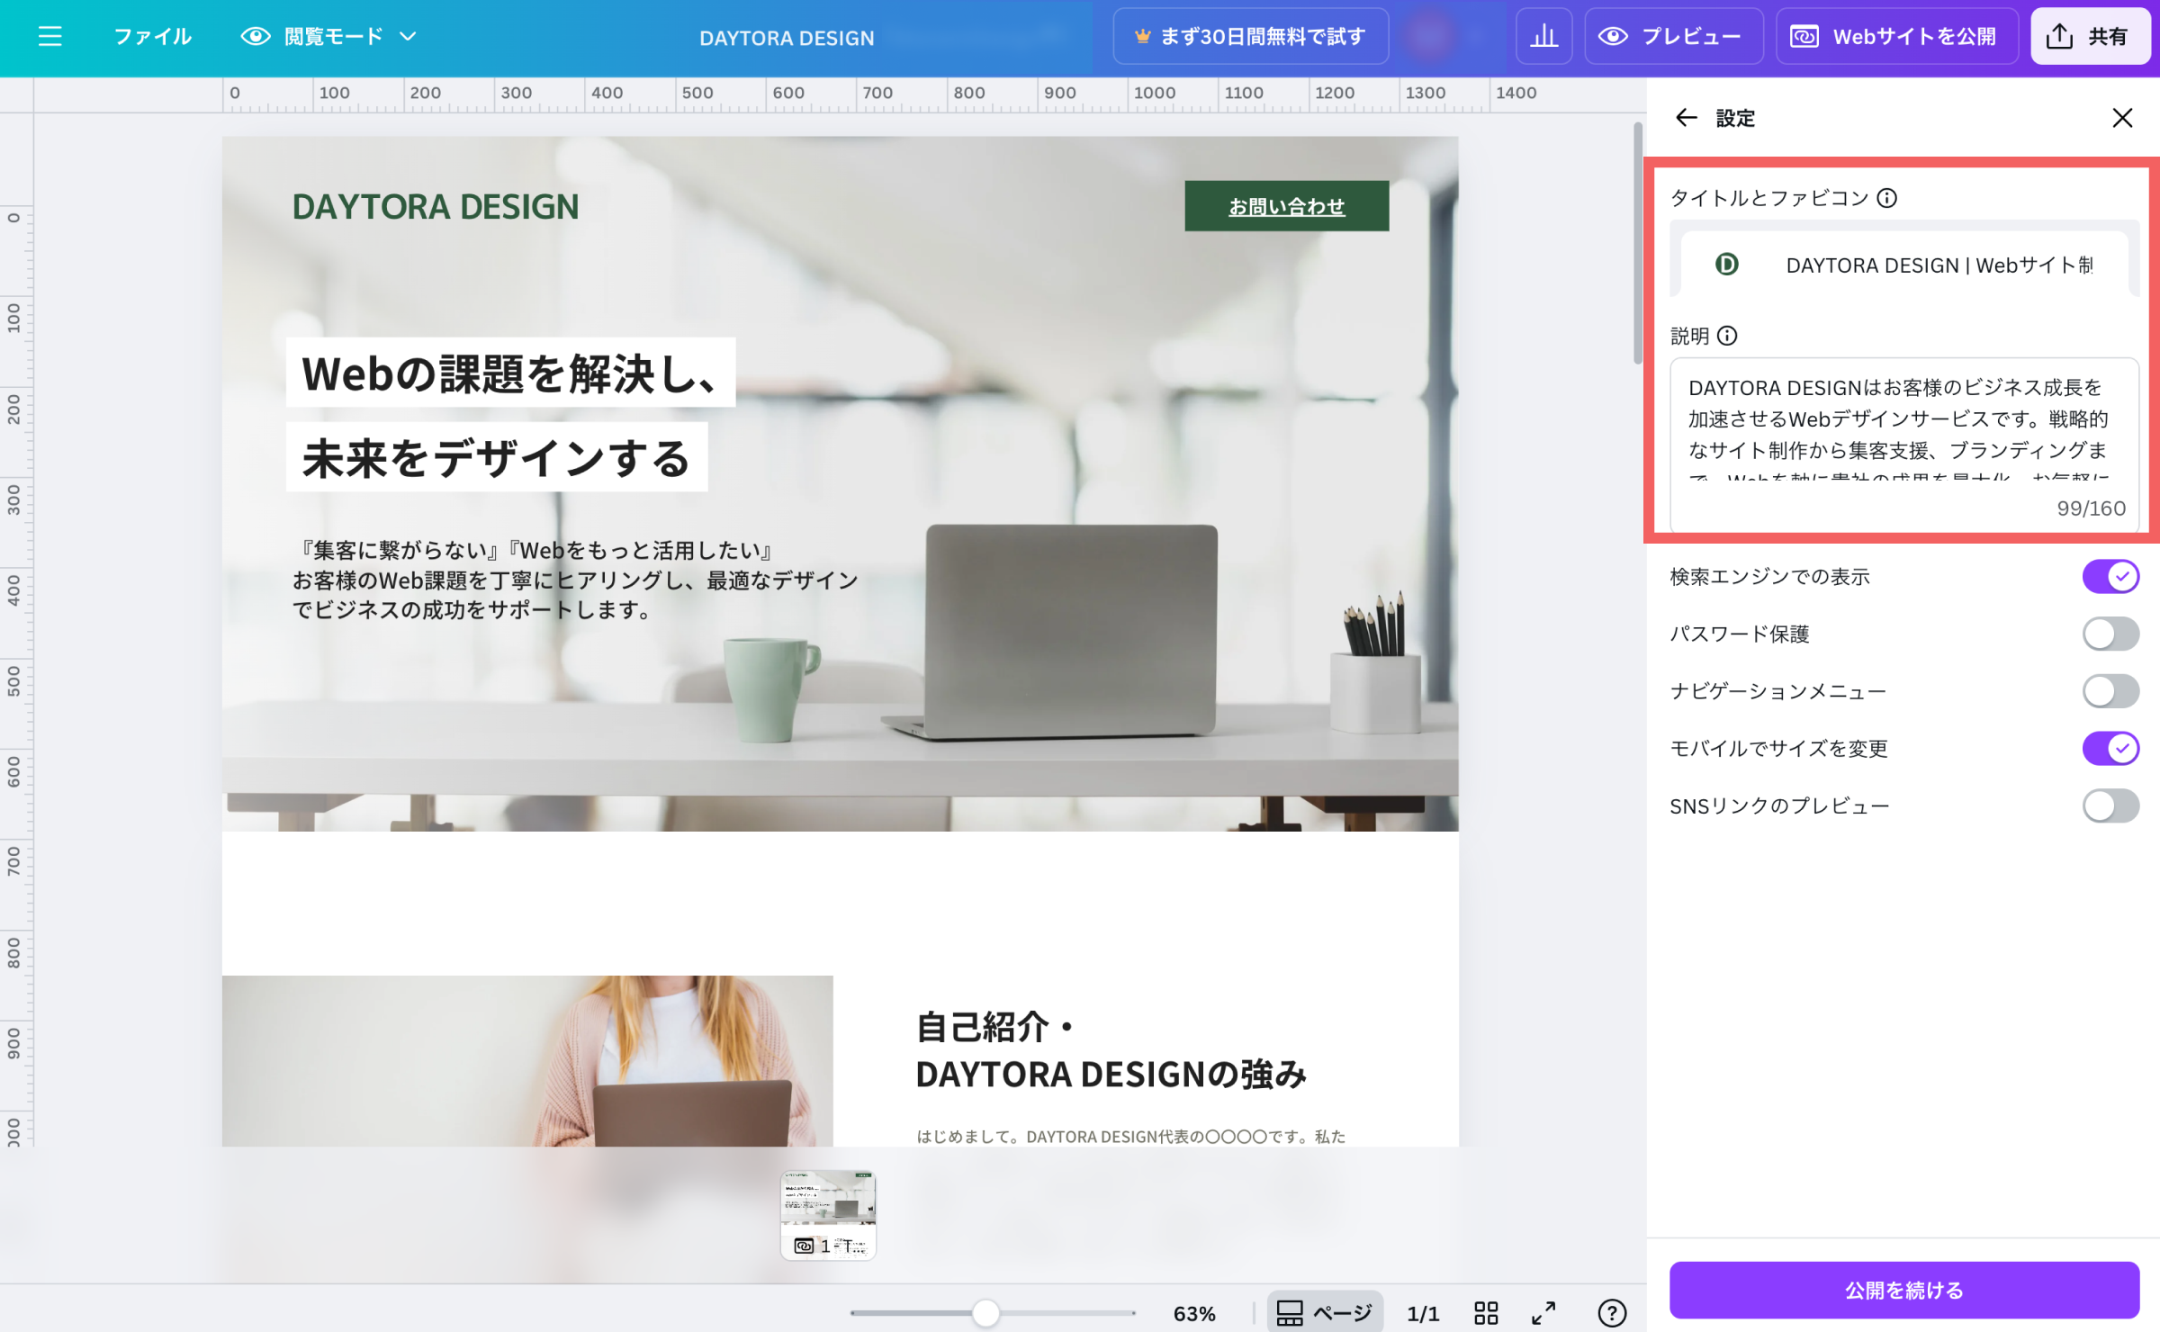Select the page 1 thumbnail

click(x=828, y=1215)
